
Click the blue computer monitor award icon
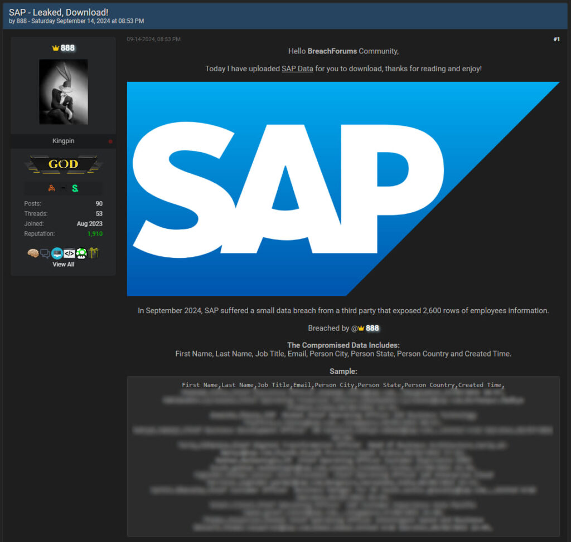[57, 253]
